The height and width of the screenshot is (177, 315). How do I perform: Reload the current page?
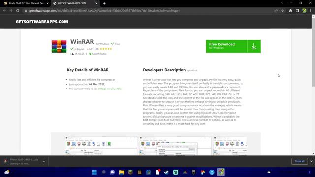(18, 11)
